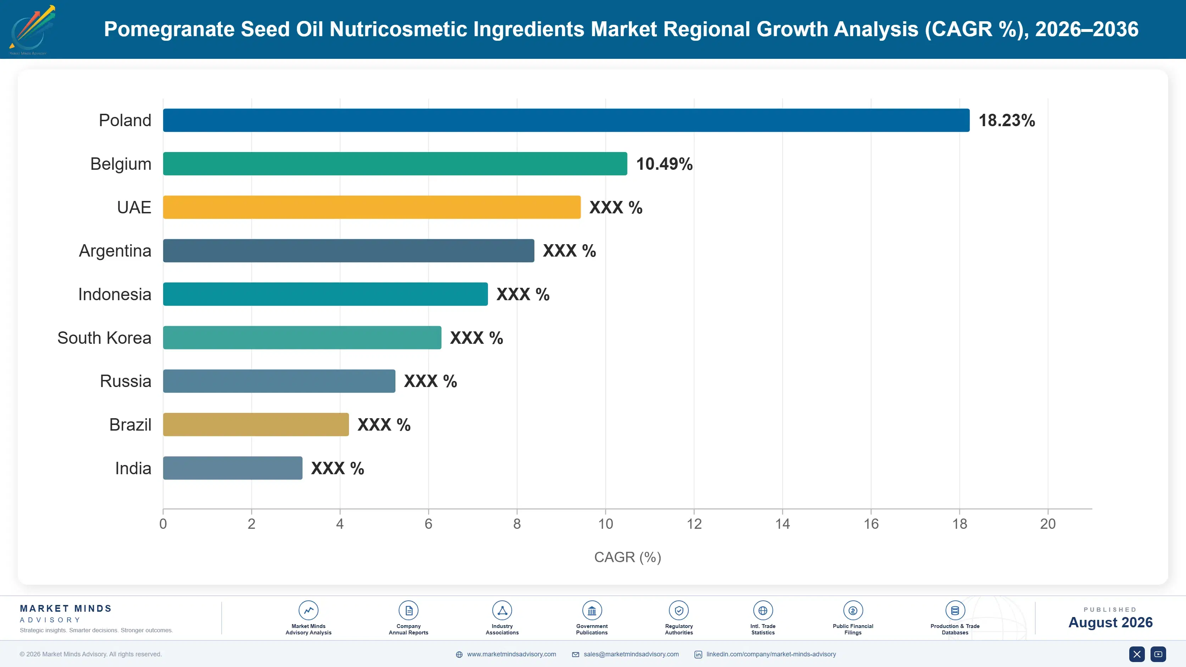Click the MARKET MINDS ADVISORY footer wordmark
Viewport: 1186px width, 667px height.
pyautogui.click(x=66, y=613)
